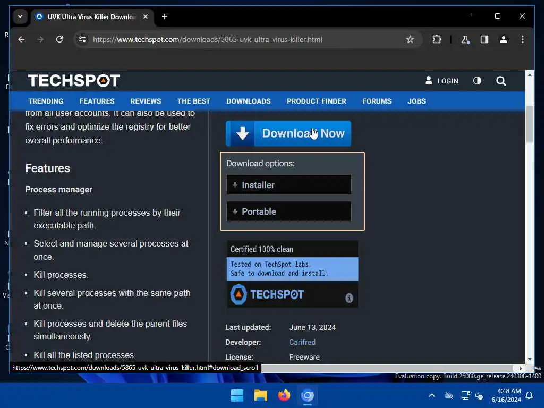This screenshot has height=408, width=544.
Task: Open site information icon in address bar
Action: (x=82, y=39)
